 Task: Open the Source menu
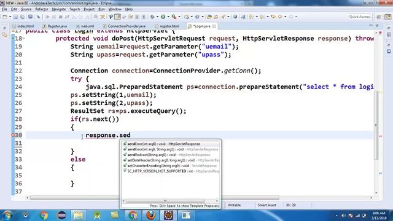(x=26, y=9)
